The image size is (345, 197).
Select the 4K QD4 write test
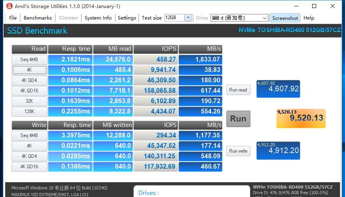pos(30,156)
